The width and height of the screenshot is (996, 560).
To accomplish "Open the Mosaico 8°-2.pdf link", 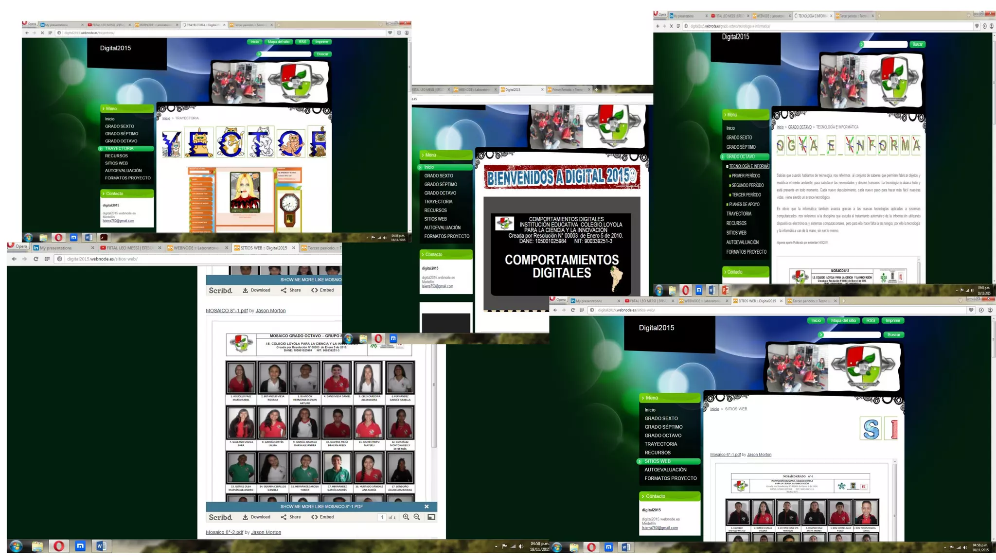I will tap(224, 532).
